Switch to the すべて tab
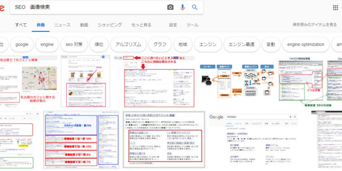The image size is (342, 171). click(x=21, y=25)
